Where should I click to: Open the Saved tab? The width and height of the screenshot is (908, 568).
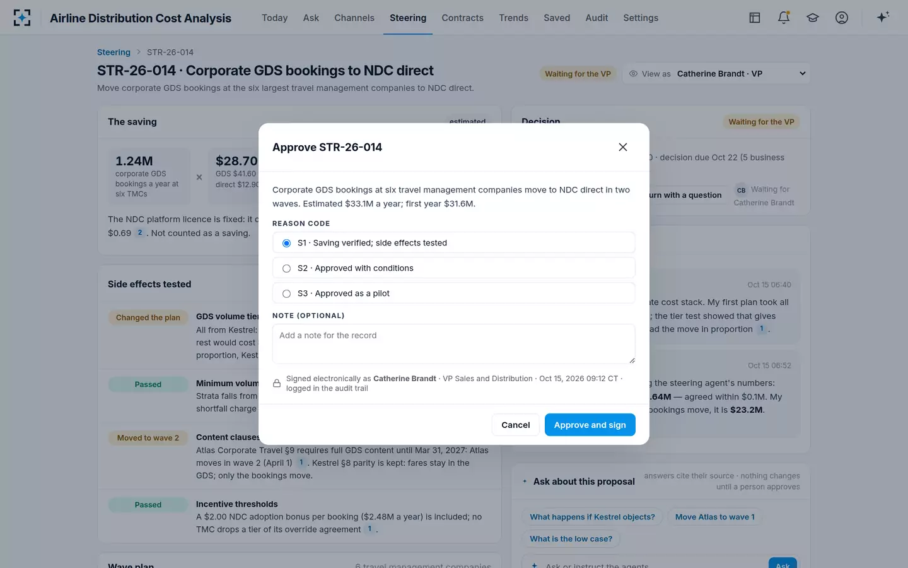click(557, 18)
